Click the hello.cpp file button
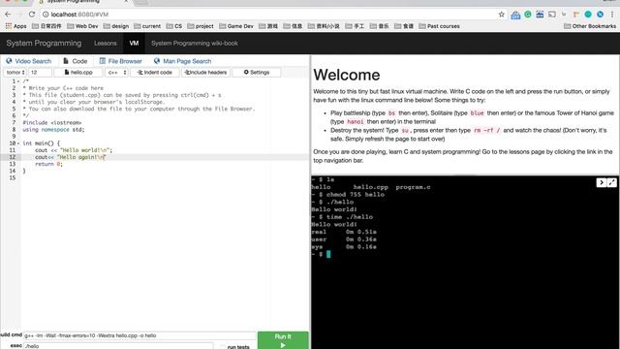 tap(78, 73)
